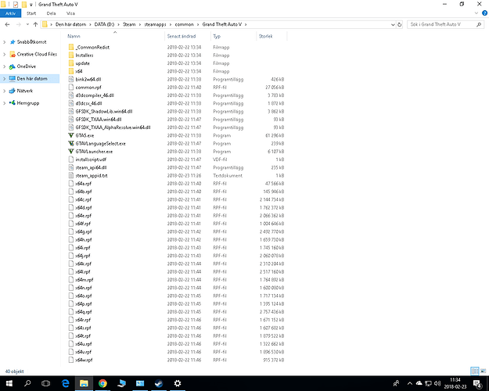Open taskbar search magnifier
489x391 pixels.
click(x=27, y=383)
